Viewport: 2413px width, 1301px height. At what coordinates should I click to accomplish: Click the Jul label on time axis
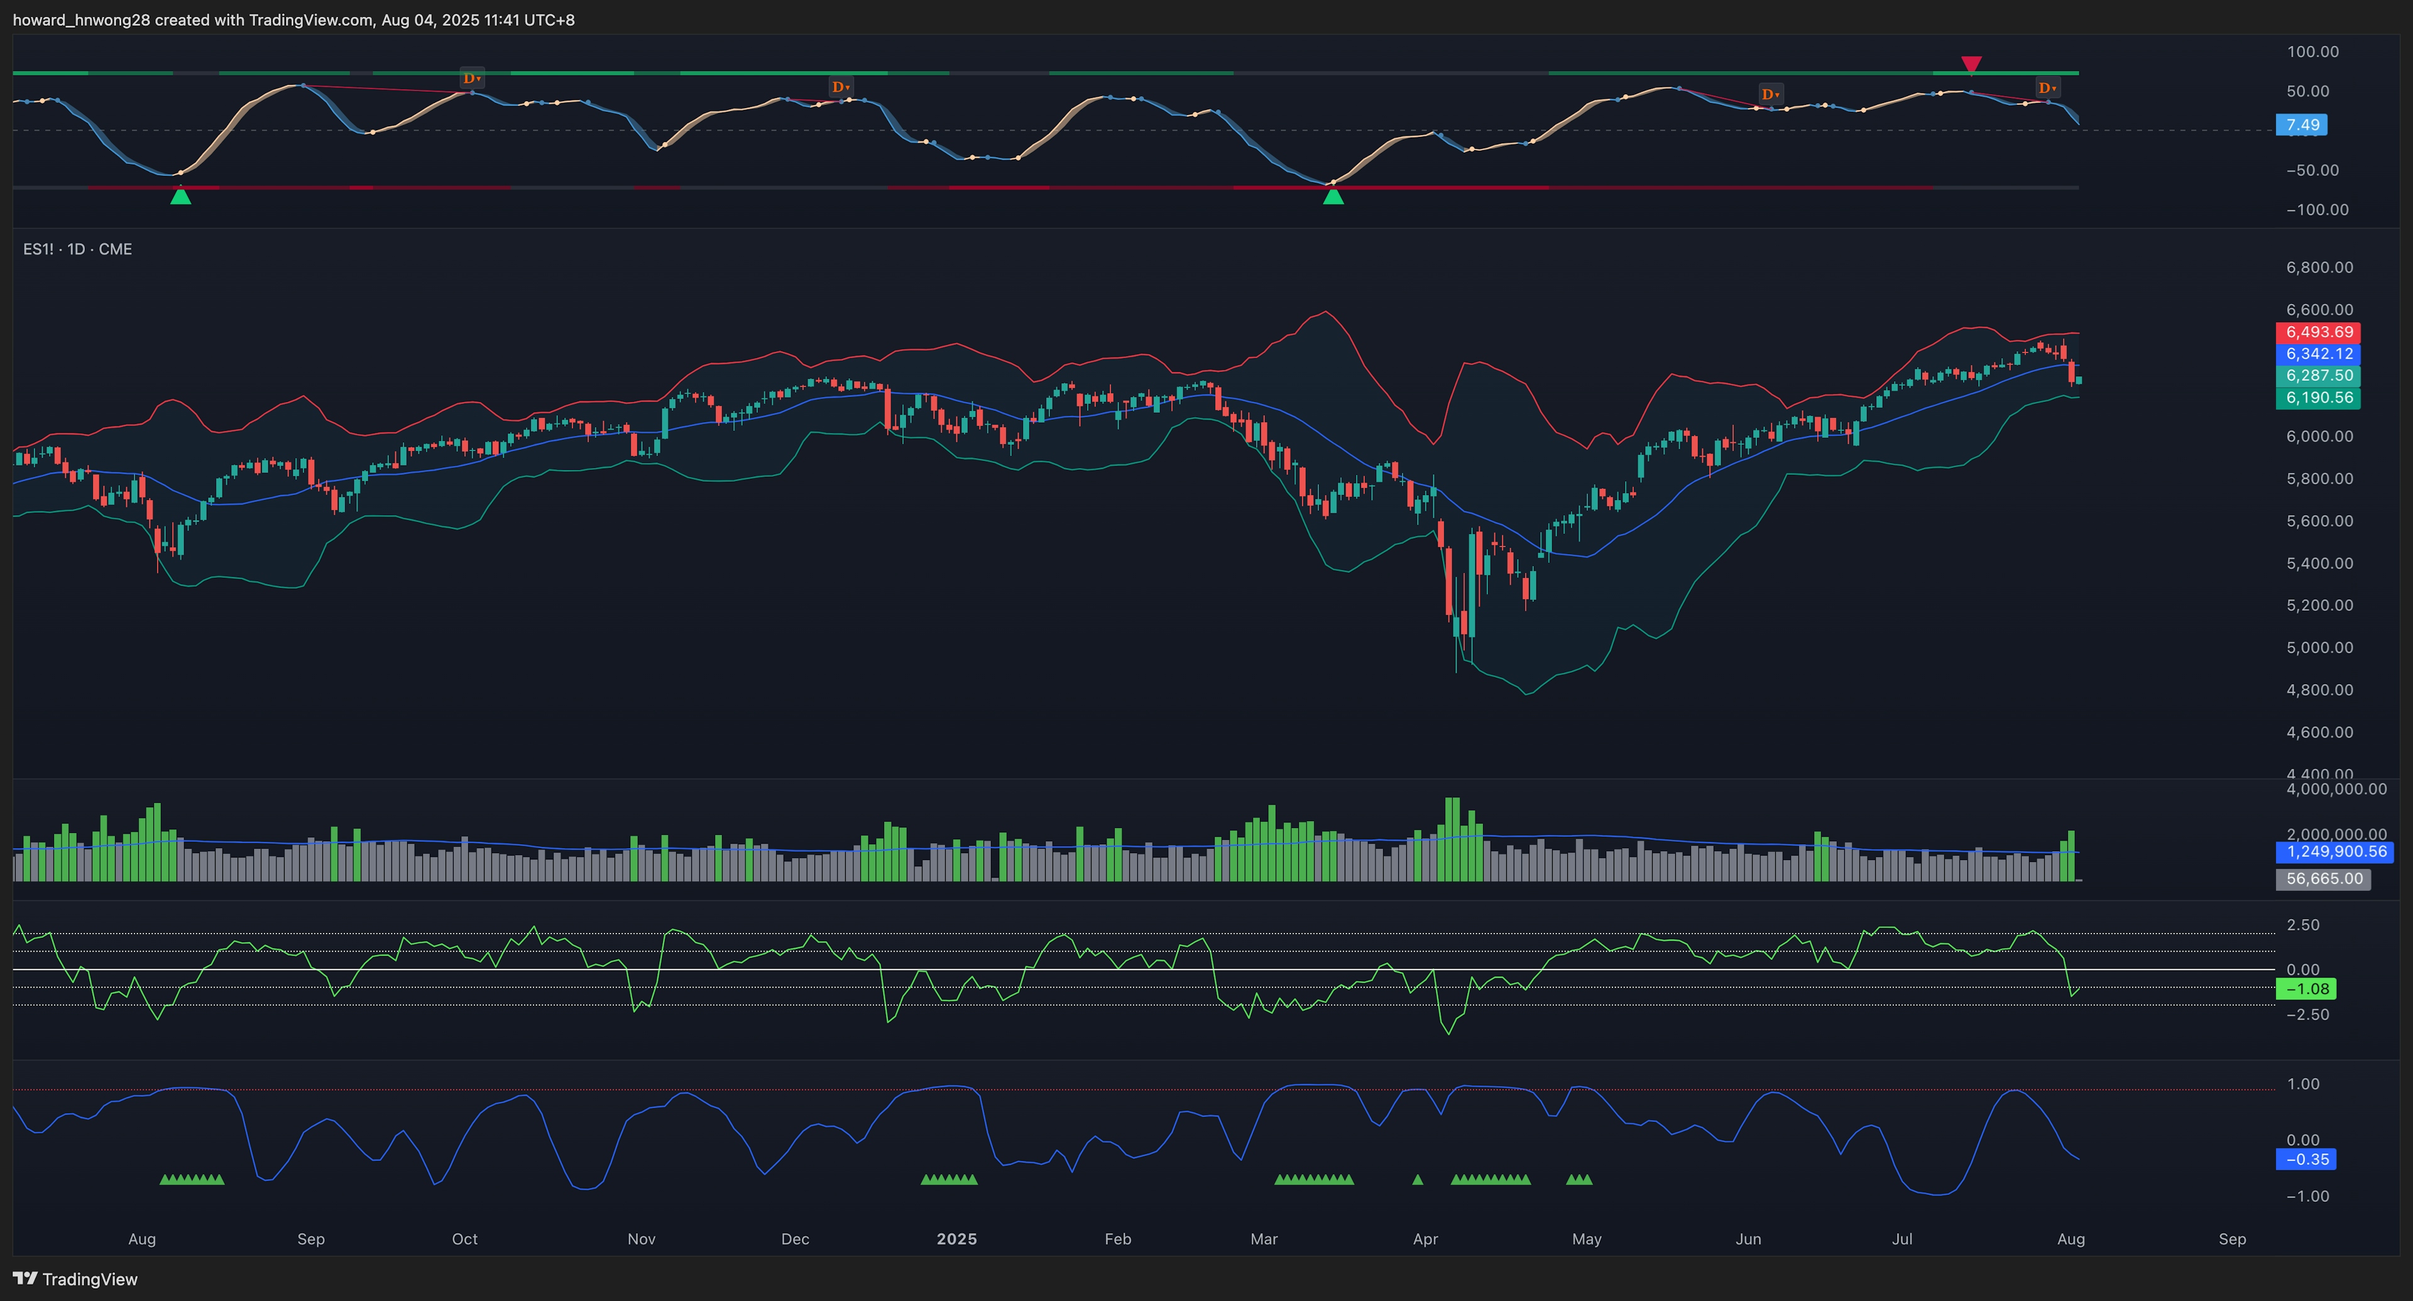[1901, 1238]
